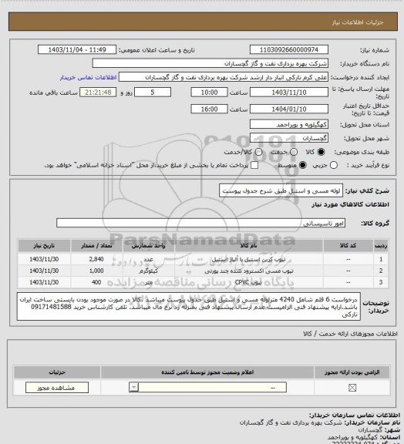Click the remaining time field 21:21:48
404x444 pixels.
pos(98,92)
